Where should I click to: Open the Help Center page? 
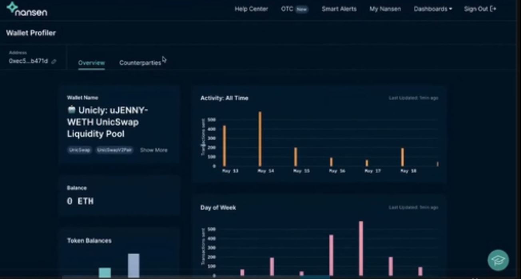point(251,9)
